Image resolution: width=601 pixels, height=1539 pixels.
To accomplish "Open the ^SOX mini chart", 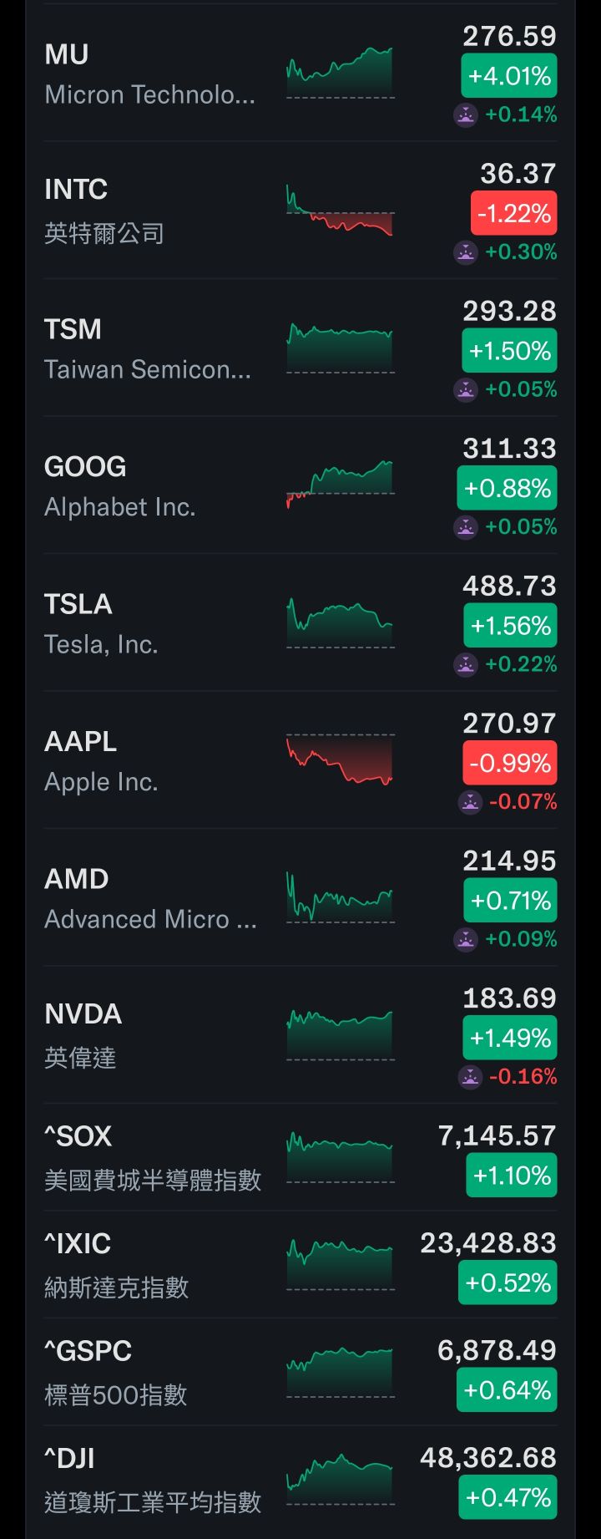I will pos(340,1156).
